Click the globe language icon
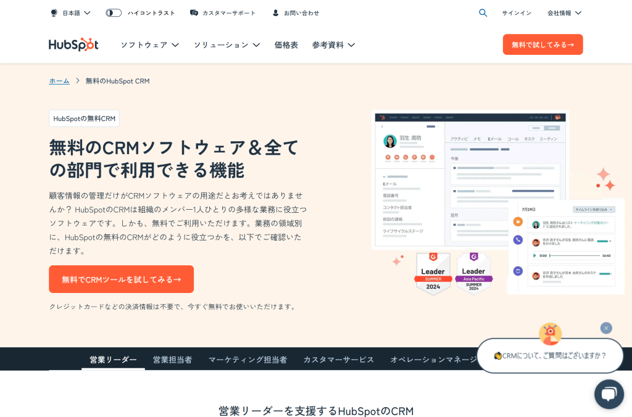The height and width of the screenshot is (417, 632). (x=54, y=13)
